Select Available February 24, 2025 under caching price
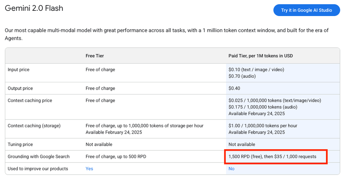 pyautogui.click(x=256, y=113)
